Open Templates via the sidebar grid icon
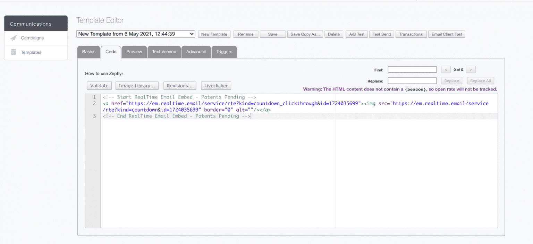The image size is (533, 244). click(x=14, y=52)
